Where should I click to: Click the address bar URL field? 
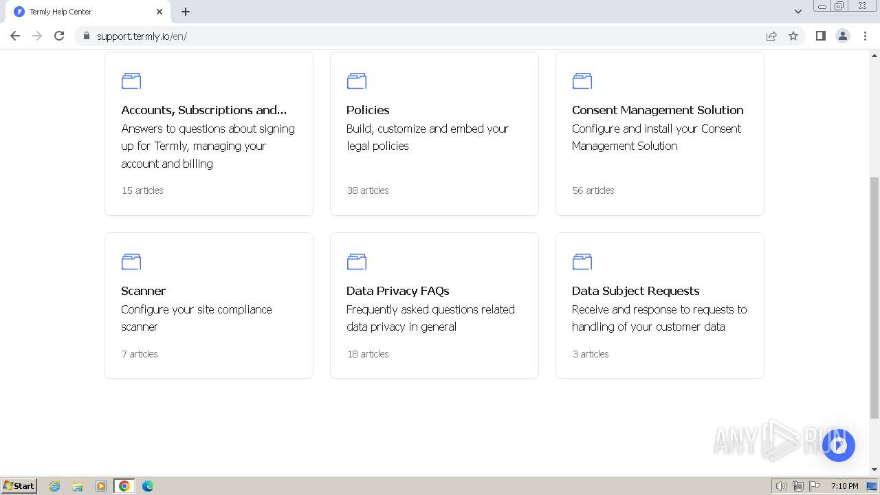click(x=412, y=36)
